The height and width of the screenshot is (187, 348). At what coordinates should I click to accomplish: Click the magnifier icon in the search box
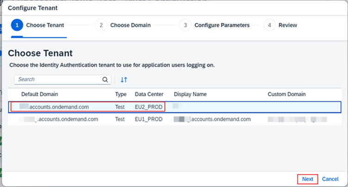tap(105, 79)
